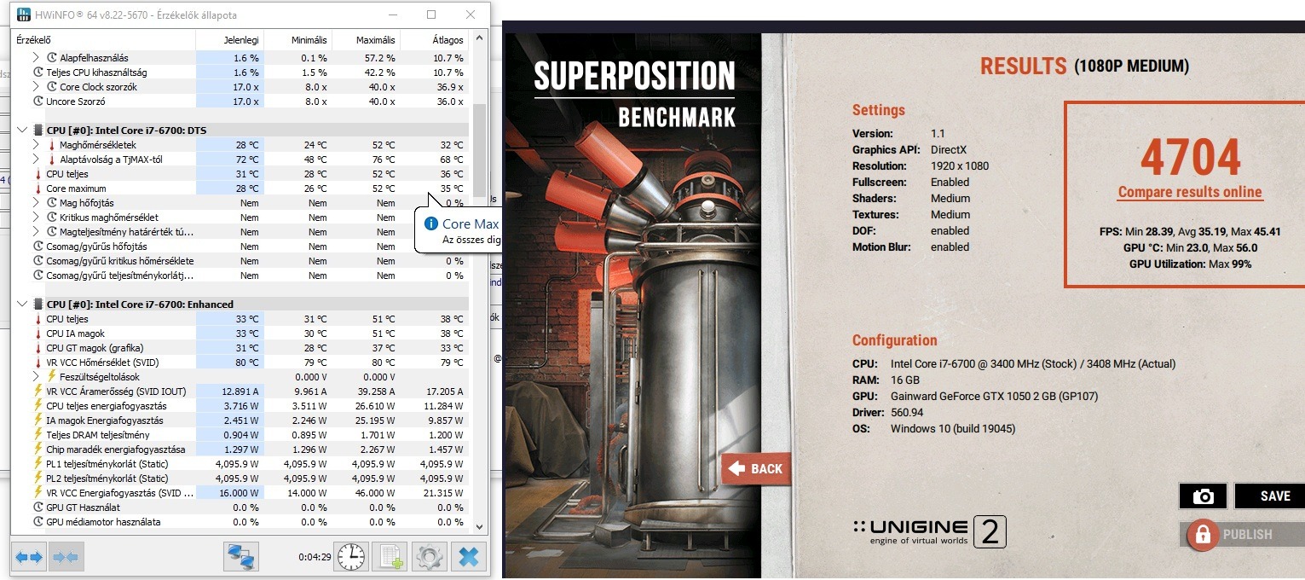
Task: Click the camera screenshot button in Superposition
Action: coord(1203,496)
